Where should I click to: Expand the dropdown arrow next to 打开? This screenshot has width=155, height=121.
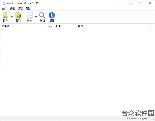pyautogui.click(x=12, y=17)
